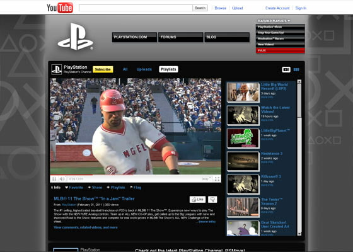Open the BLOG banner button
The width and height of the screenshot is (353, 252).
click(227, 37)
